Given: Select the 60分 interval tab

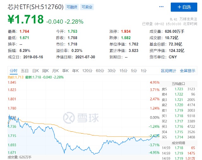Looking at the screenshot, I should [100, 71].
